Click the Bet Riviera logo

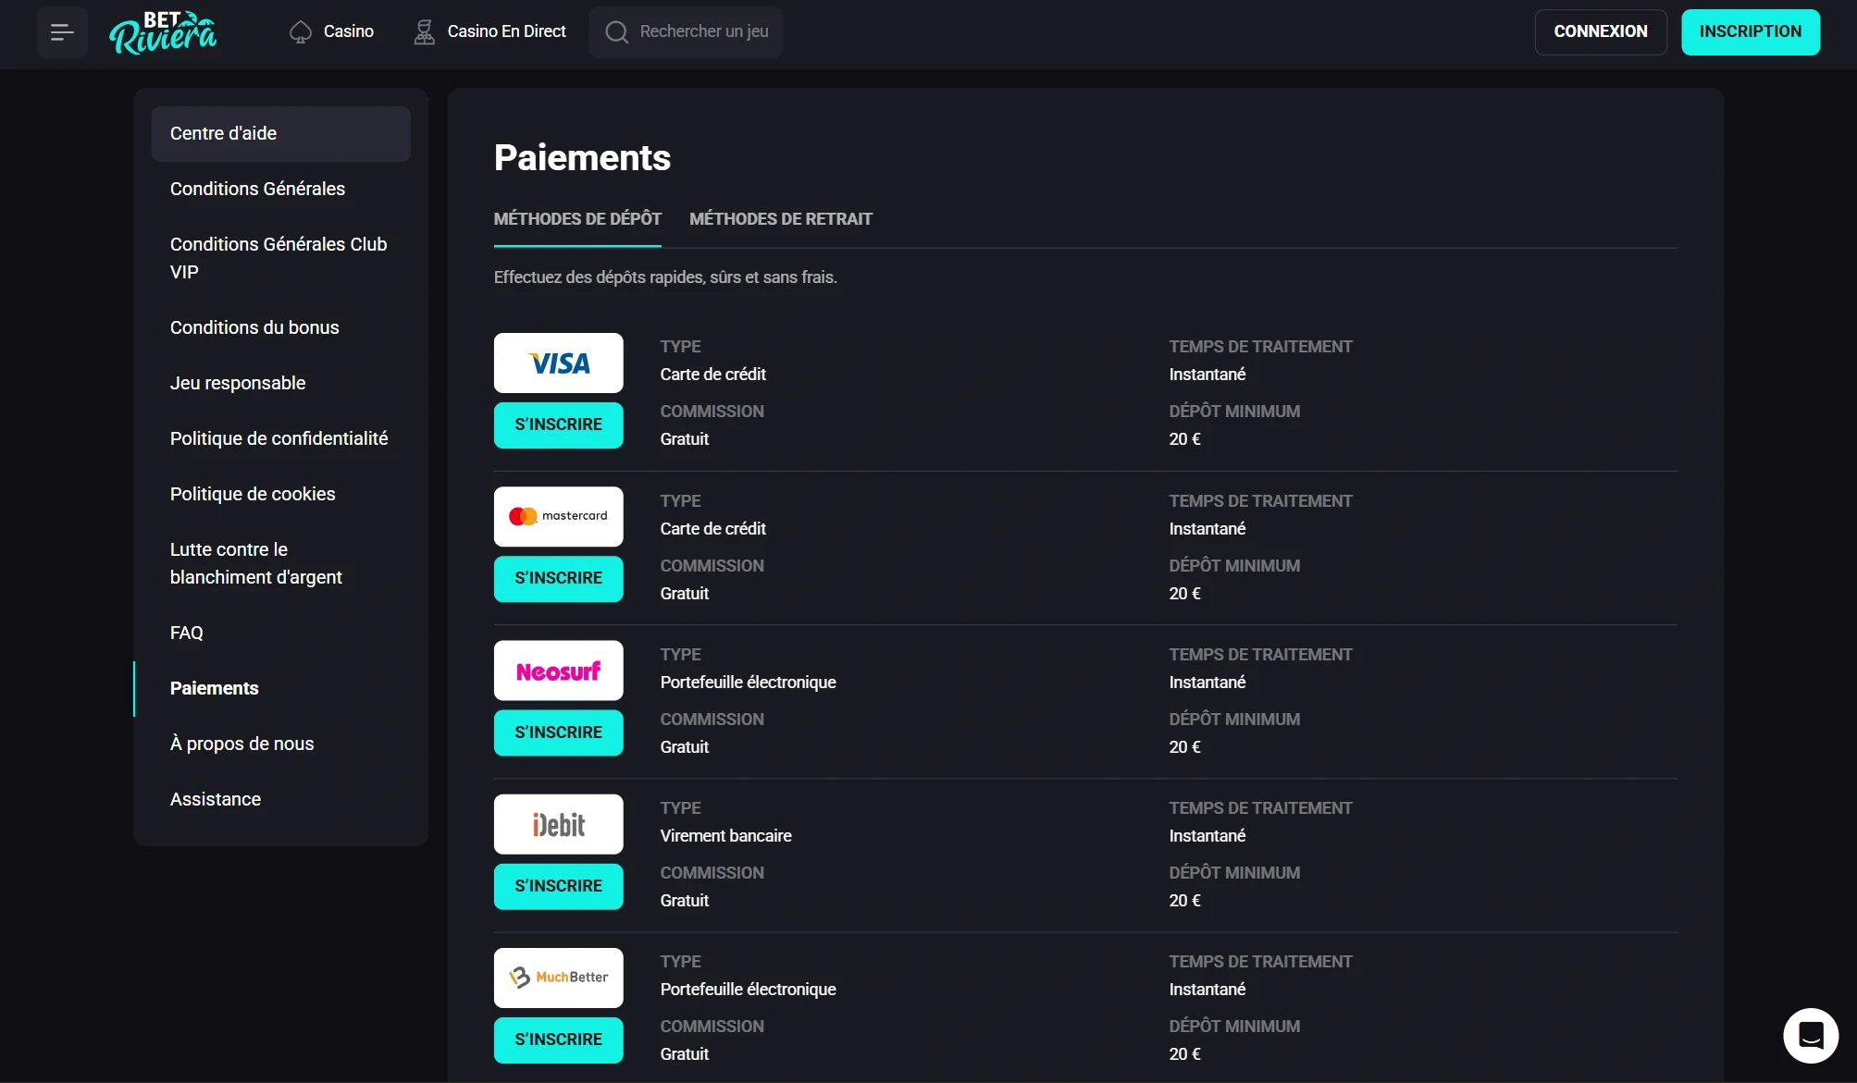pyautogui.click(x=163, y=32)
